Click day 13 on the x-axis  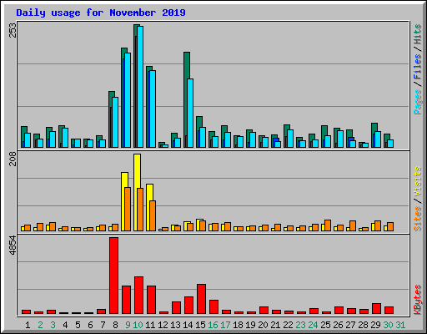(175, 325)
